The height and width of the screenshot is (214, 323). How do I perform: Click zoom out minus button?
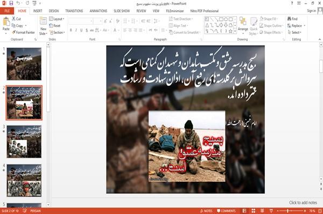(278, 211)
